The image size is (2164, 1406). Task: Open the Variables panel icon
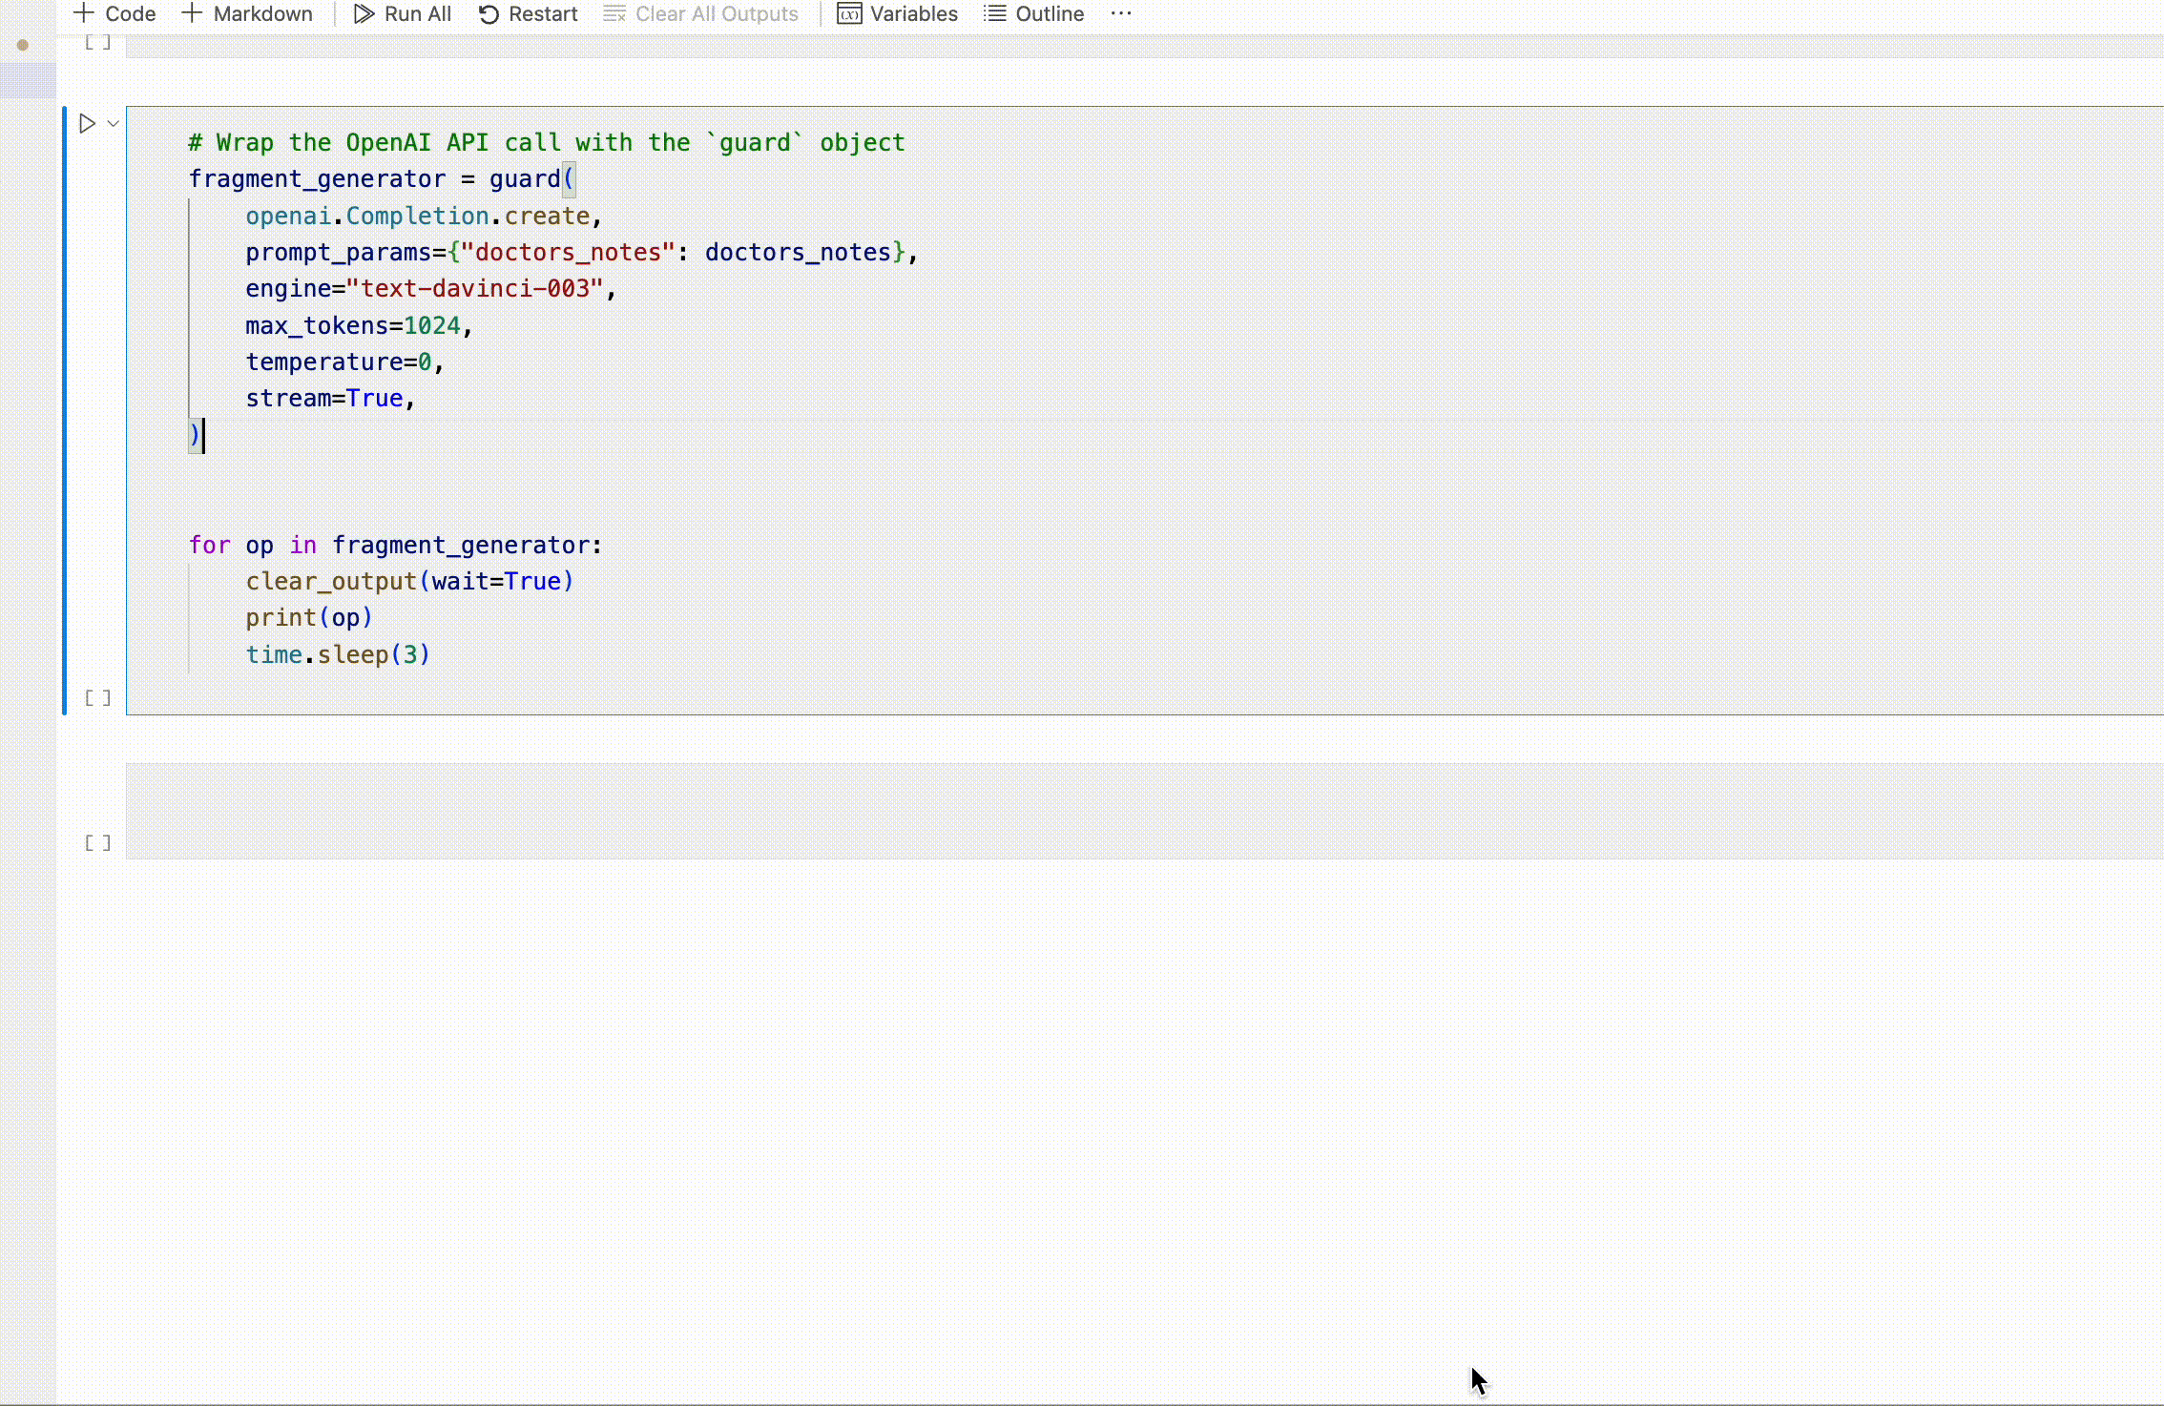[849, 14]
